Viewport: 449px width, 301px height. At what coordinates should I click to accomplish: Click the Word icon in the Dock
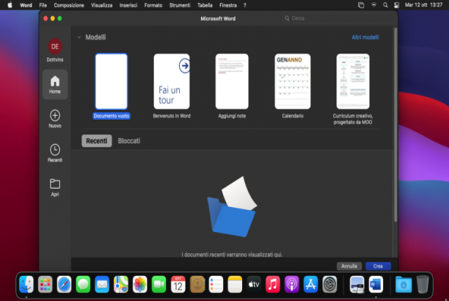pos(376,284)
